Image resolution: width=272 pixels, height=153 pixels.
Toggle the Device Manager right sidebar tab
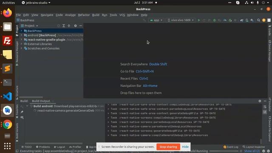pyautogui.click(x=269, y=51)
